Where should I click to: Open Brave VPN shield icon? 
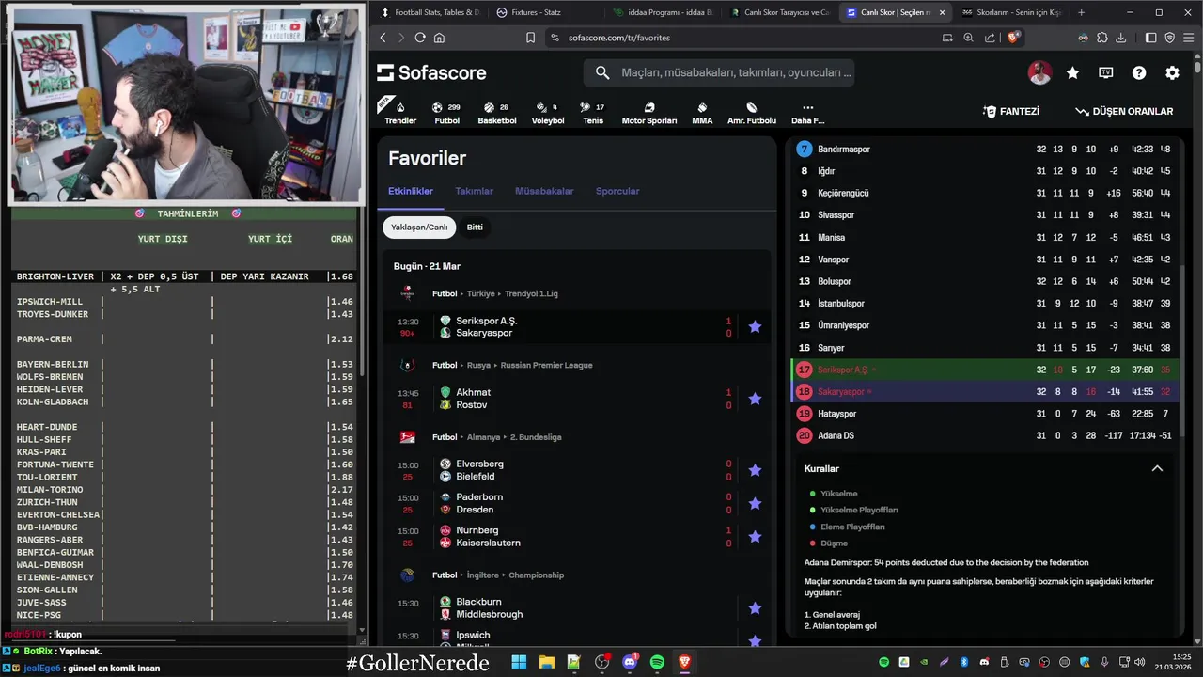(x=1170, y=38)
